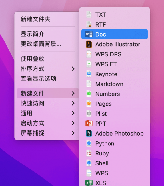
Task: Pick Adobe Illustrator from the submenu
Action: click(x=115, y=44)
